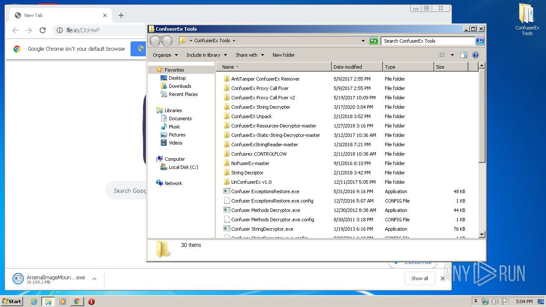
Task: Click the site info icon in Chrome address bar
Action: 59,30
